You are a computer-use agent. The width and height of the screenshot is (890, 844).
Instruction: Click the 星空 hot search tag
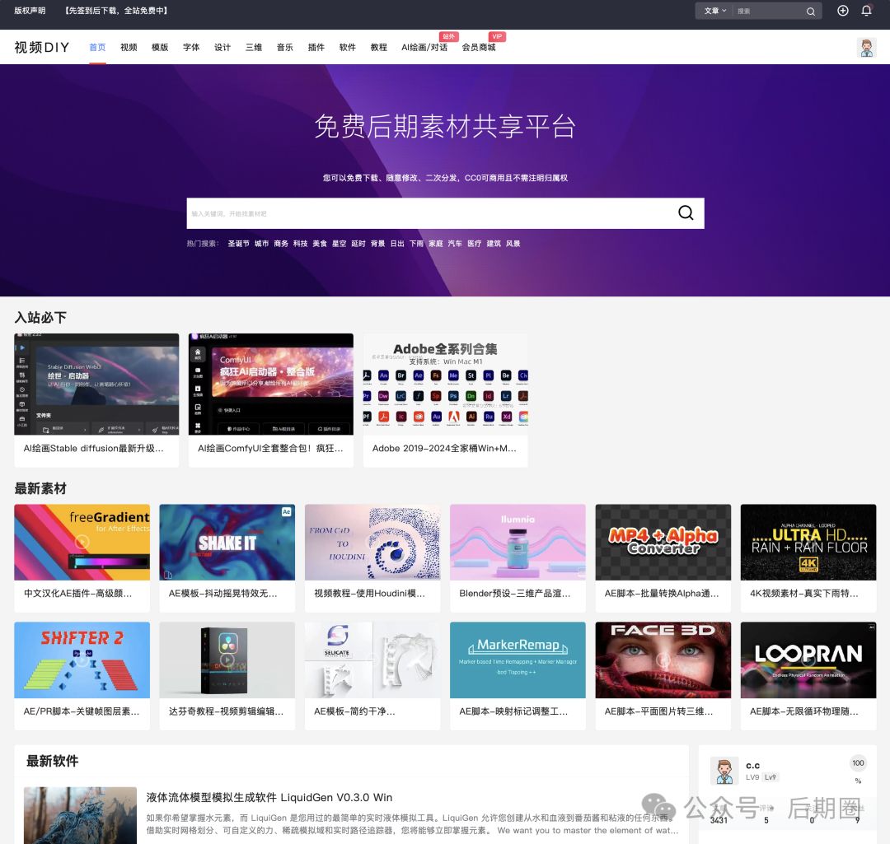(339, 244)
